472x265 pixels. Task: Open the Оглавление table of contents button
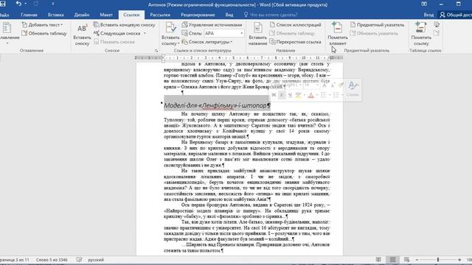pyautogui.click(x=9, y=34)
